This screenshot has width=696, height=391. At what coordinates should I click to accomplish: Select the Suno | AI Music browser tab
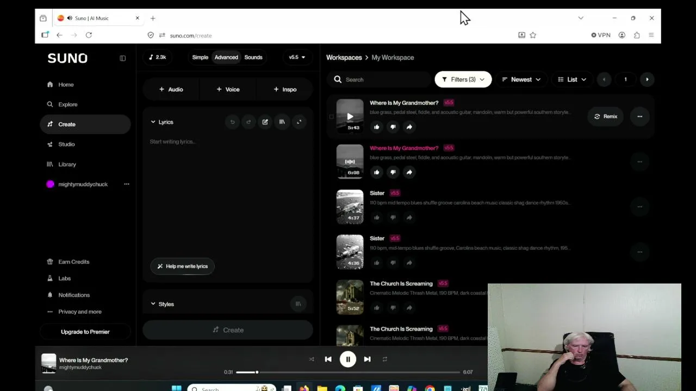(98, 18)
